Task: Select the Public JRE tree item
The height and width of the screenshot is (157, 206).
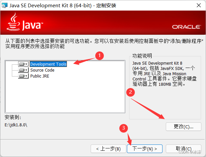Action: coord(40,76)
